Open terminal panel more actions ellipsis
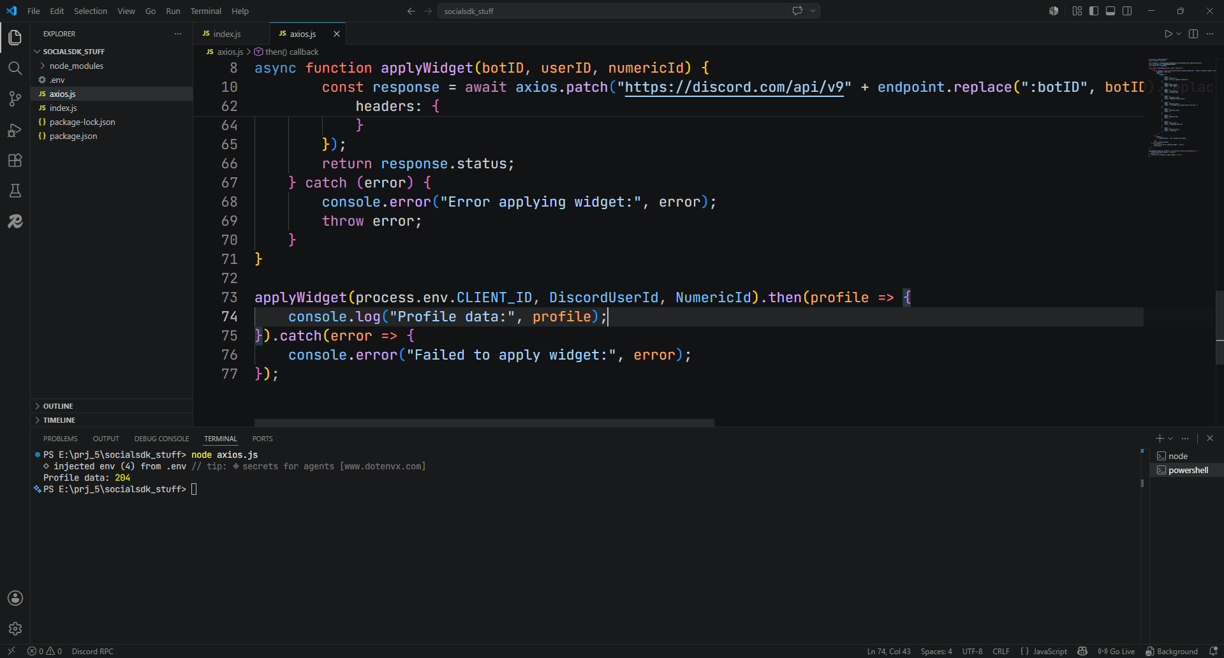Viewport: 1224px width, 658px height. click(1185, 438)
